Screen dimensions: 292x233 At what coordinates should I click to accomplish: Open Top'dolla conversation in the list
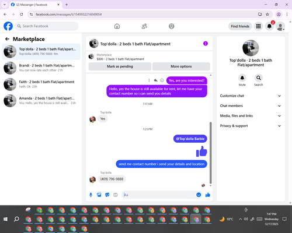41,52
